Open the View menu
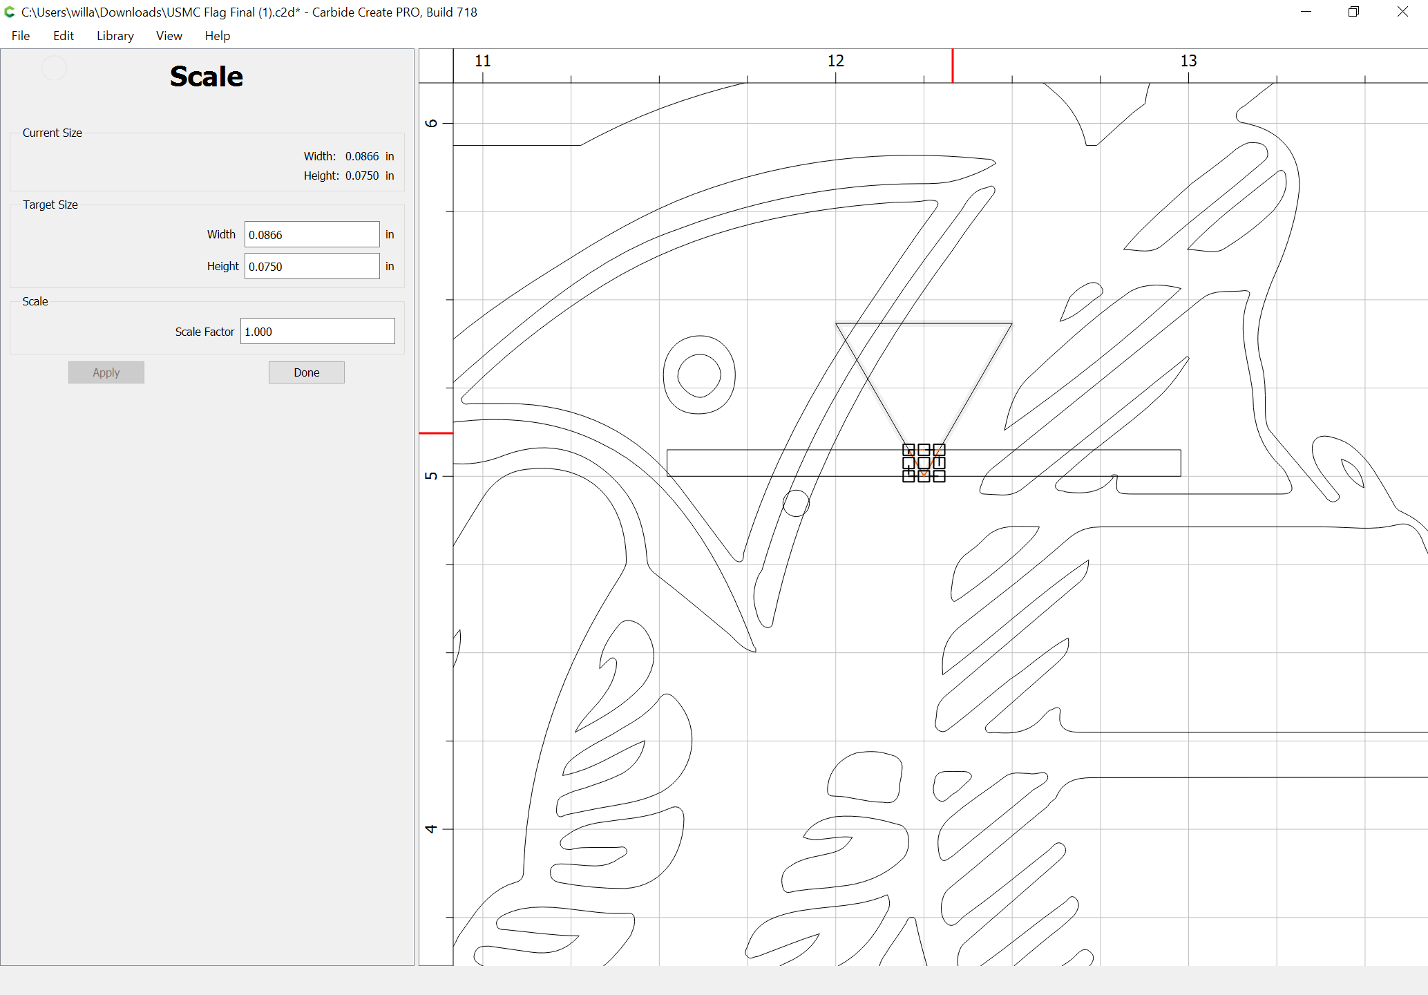The width and height of the screenshot is (1428, 995). coord(169,36)
